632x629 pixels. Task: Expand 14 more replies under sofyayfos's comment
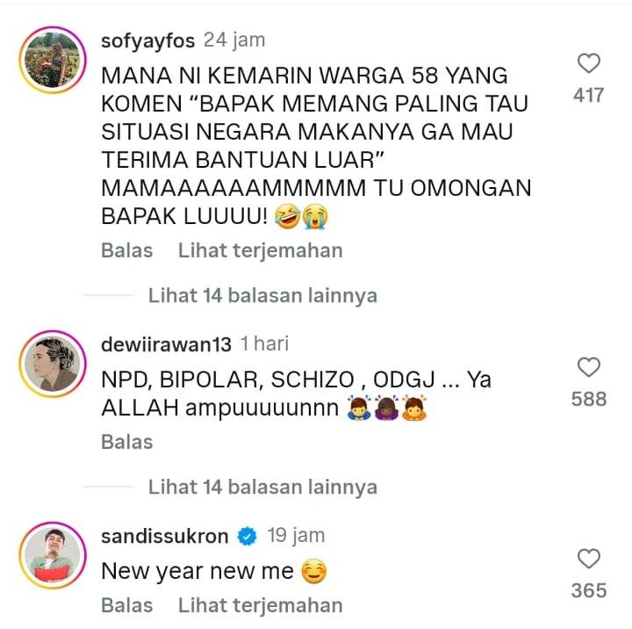[262, 295]
